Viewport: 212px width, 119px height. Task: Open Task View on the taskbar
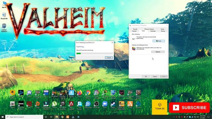pos(51,117)
